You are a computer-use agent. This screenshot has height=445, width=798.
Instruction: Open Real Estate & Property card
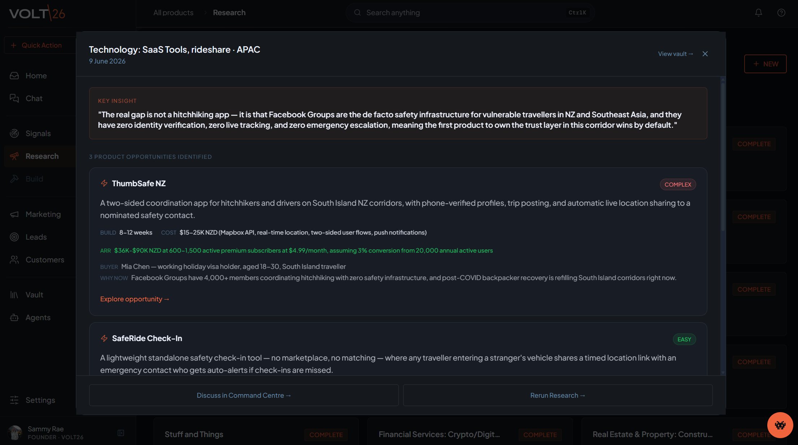(684, 432)
